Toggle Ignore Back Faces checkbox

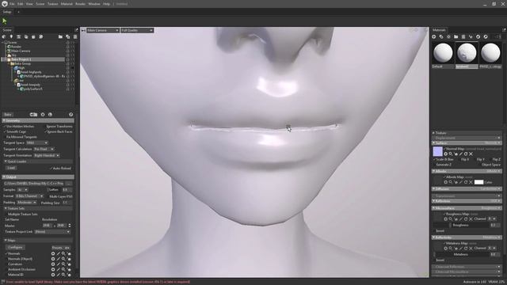[46, 131]
